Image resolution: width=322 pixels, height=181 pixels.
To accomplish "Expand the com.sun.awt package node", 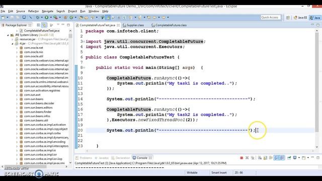I will (17, 95).
